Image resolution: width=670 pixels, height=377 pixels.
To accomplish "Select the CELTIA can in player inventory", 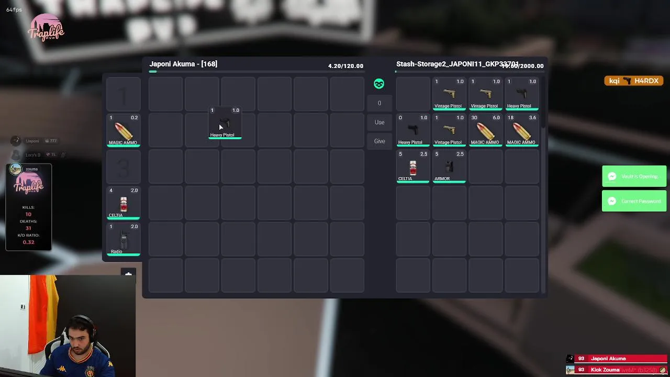I will tap(123, 203).
